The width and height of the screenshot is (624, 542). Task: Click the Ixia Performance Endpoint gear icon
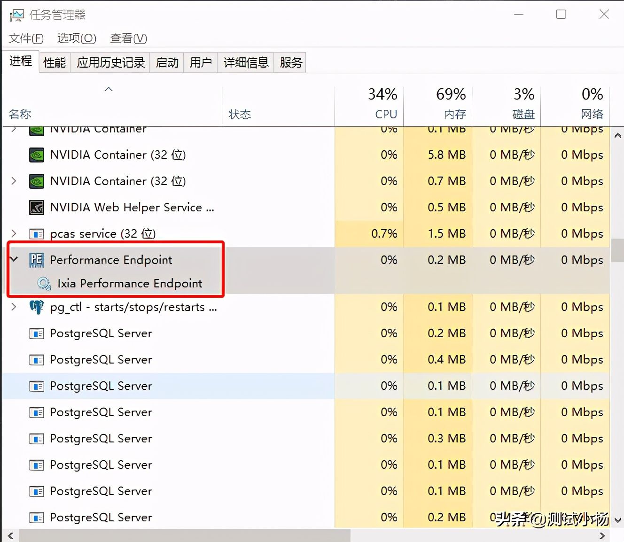pos(44,283)
